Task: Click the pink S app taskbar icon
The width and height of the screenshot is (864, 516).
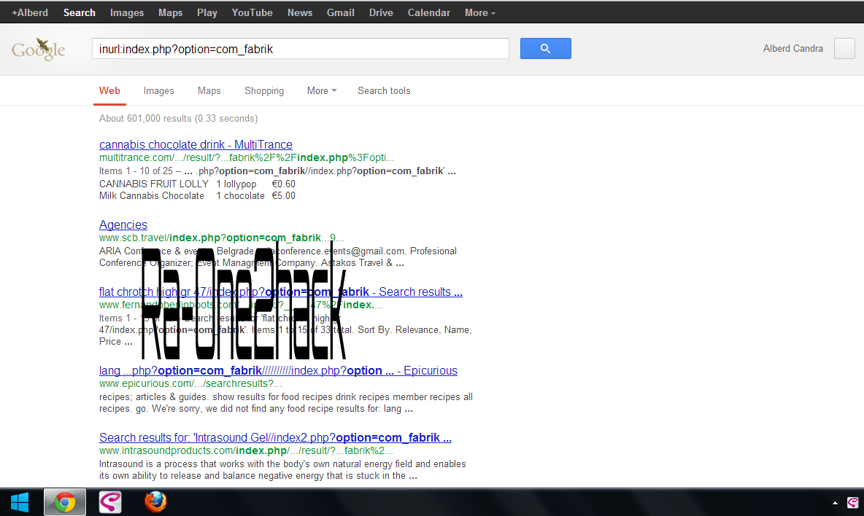Action: click(110, 502)
